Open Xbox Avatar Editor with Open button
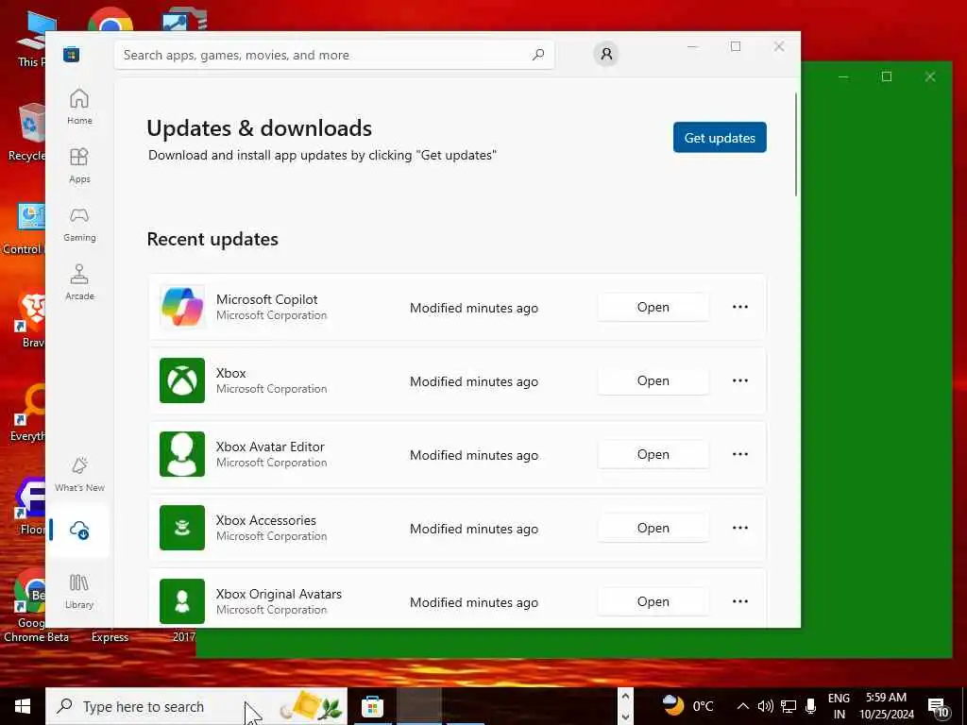The width and height of the screenshot is (967, 725). click(653, 454)
